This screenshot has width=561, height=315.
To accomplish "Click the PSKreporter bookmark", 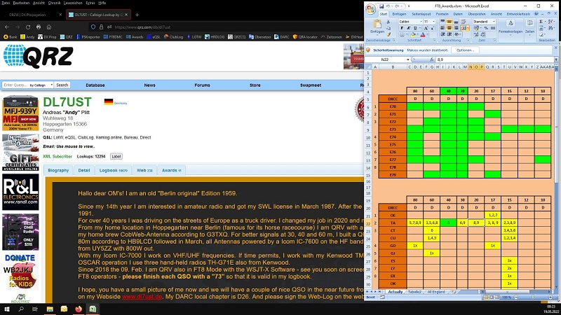I will coord(88,37).
